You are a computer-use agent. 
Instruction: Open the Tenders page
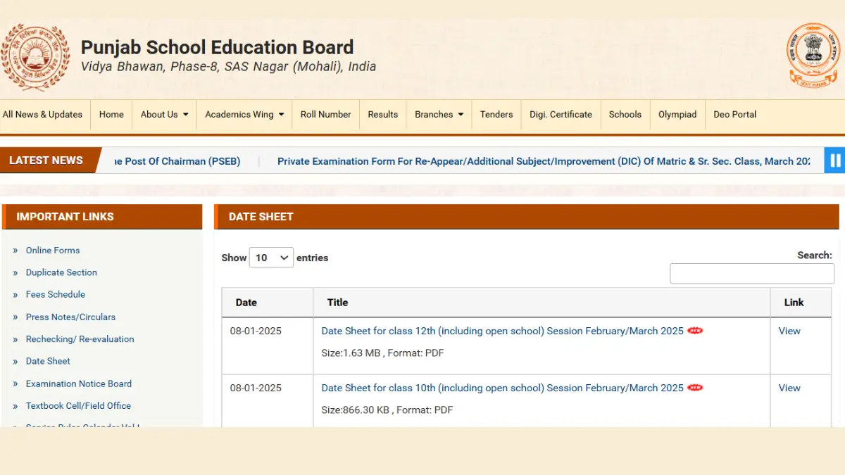click(496, 114)
